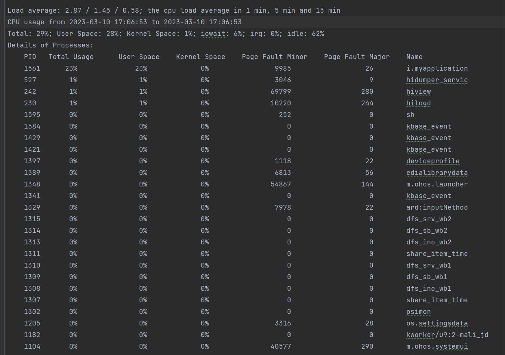The width and height of the screenshot is (505, 355).
Task: Click the Load average line of text
Action: pos(174,10)
